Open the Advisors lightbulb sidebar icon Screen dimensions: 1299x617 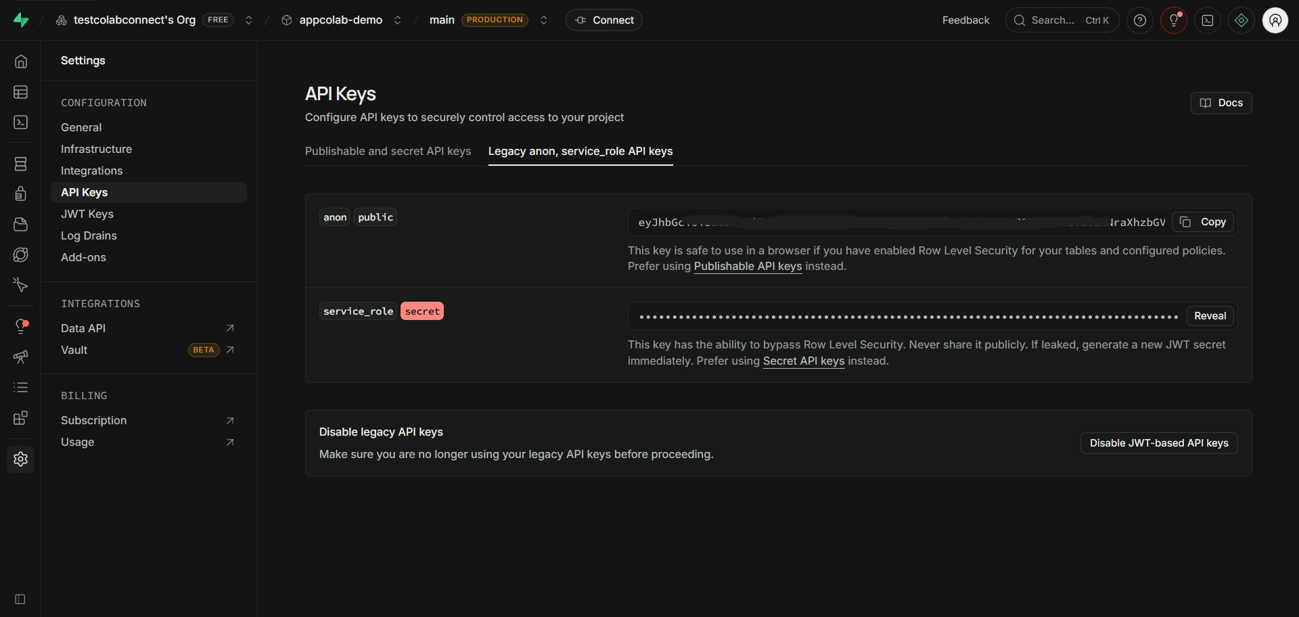pyautogui.click(x=21, y=326)
